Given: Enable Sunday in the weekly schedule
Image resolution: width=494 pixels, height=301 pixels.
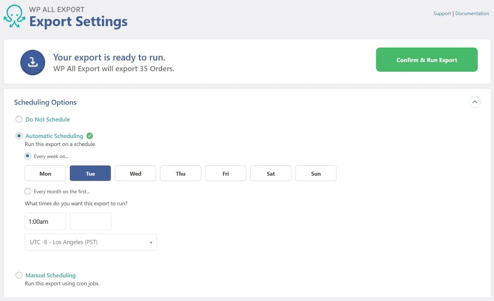Looking at the screenshot, I should tap(316, 173).
